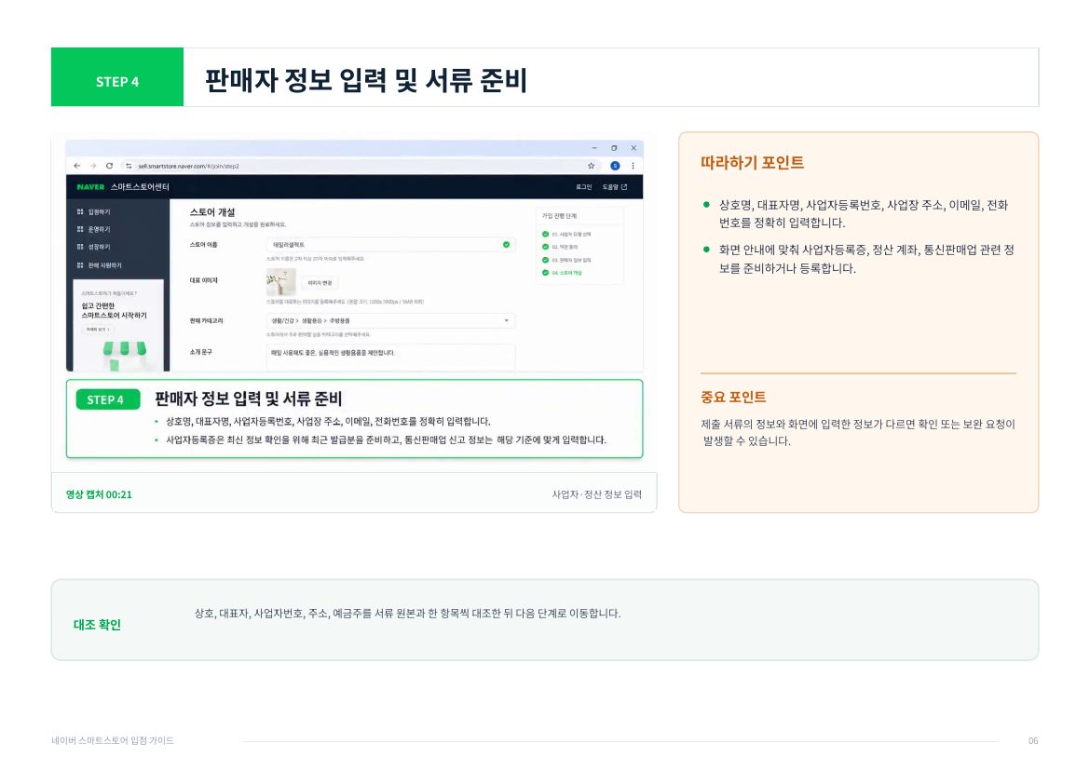Click the 대표 이미지 thumbnail

(x=280, y=283)
